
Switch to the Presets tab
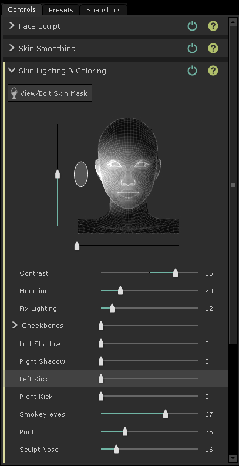pos(61,10)
